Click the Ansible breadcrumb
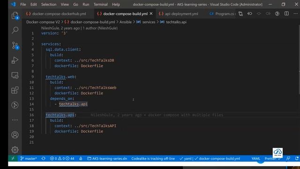Viewport: 300px width, 169px height. coord(126,22)
